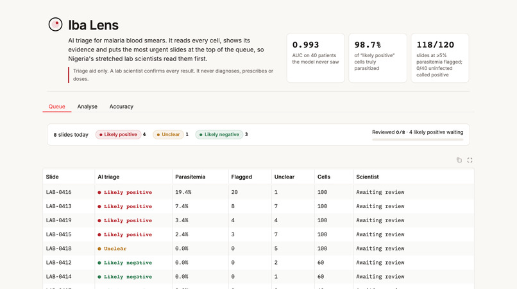The height and width of the screenshot is (289, 517).
Task: Click the Likely negative filter pill
Action: [x=219, y=134]
